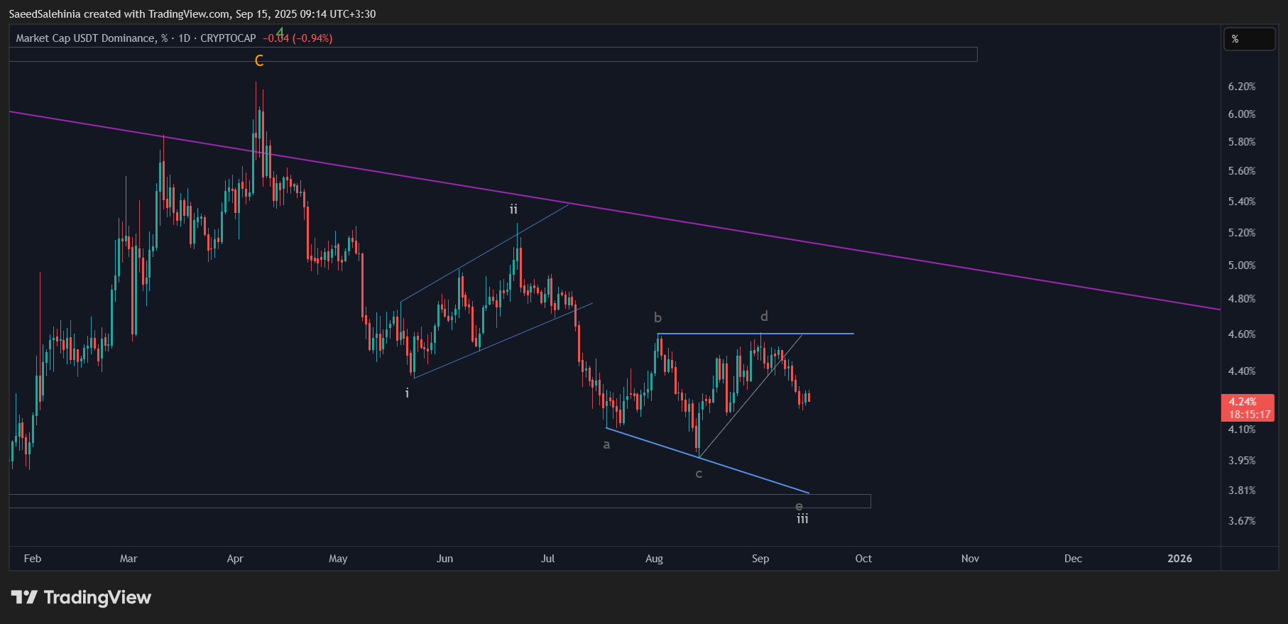This screenshot has height=624, width=1288.
Task: Click the 4.40% price axis label
Action: (1242, 371)
